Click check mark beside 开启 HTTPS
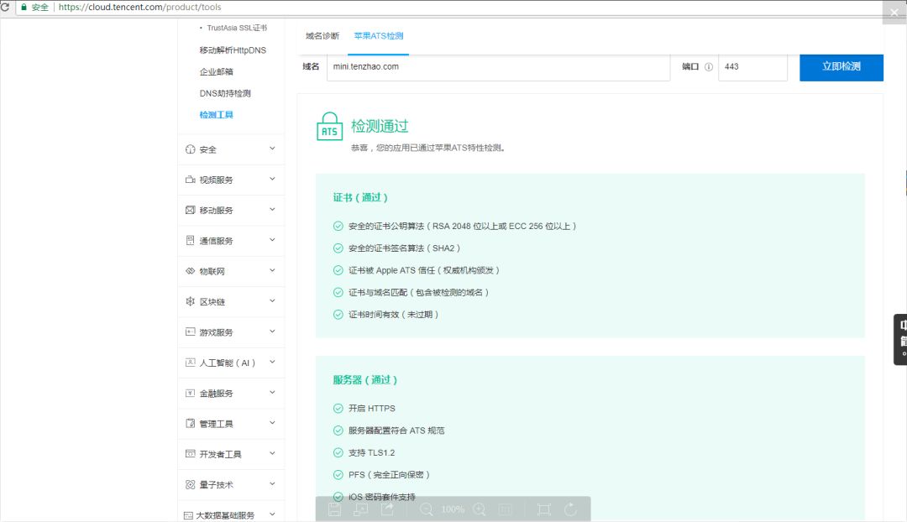The image size is (907, 522). pyautogui.click(x=338, y=408)
